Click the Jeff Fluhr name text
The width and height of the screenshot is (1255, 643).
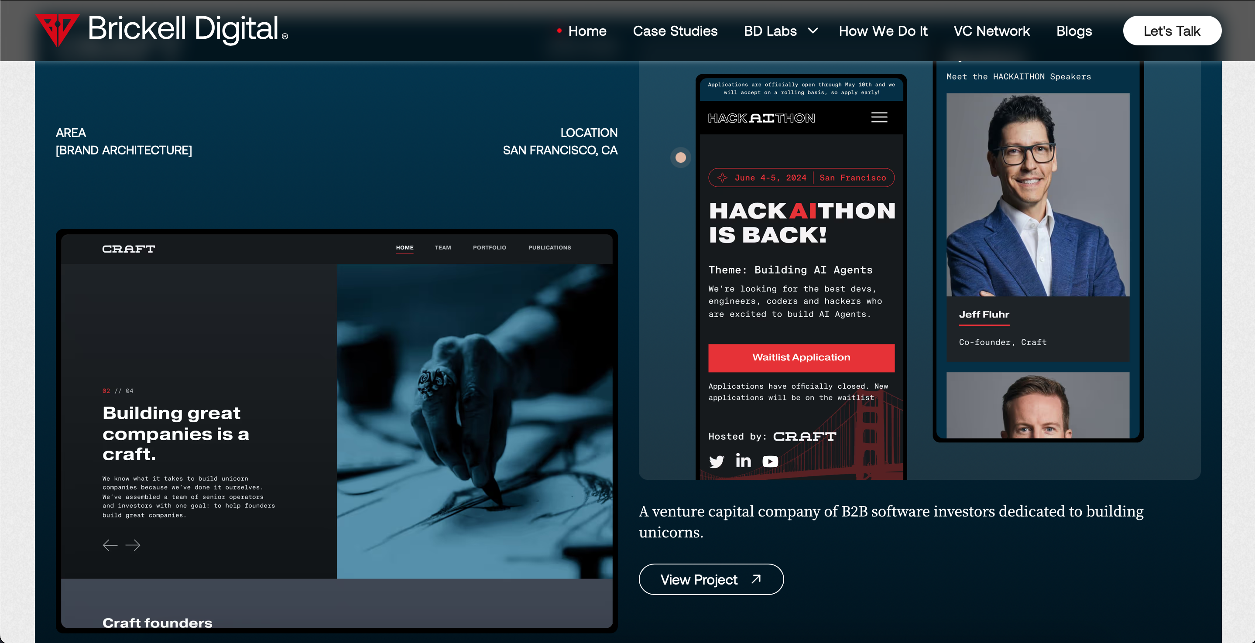point(984,315)
